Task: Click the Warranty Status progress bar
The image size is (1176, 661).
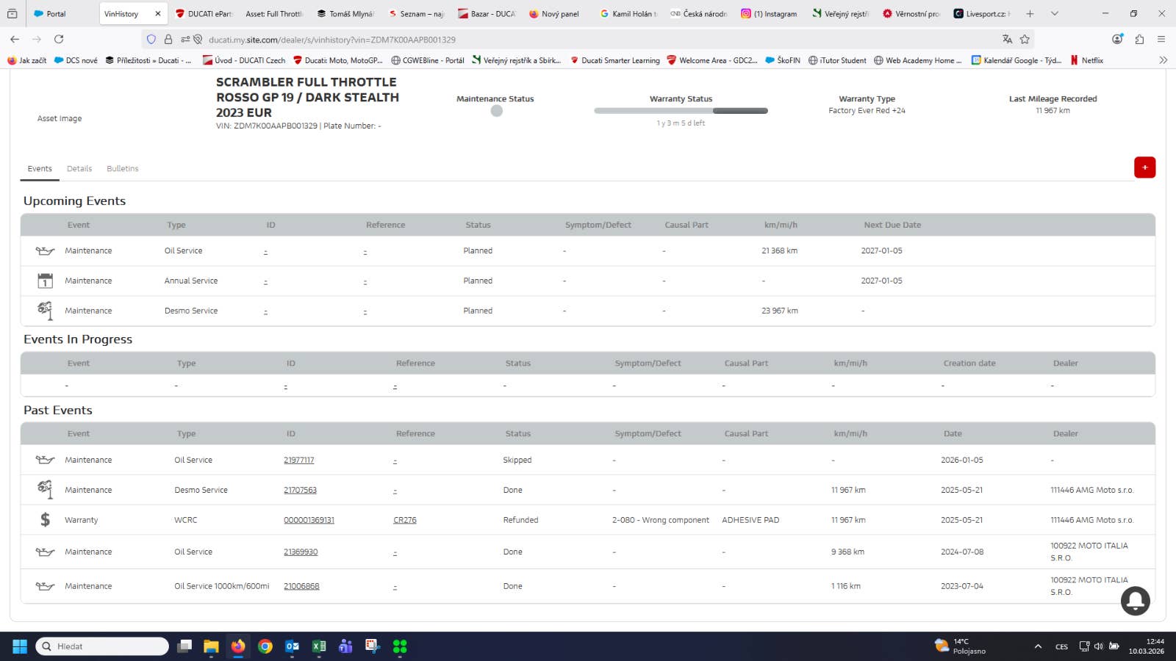Action: pos(681,111)
